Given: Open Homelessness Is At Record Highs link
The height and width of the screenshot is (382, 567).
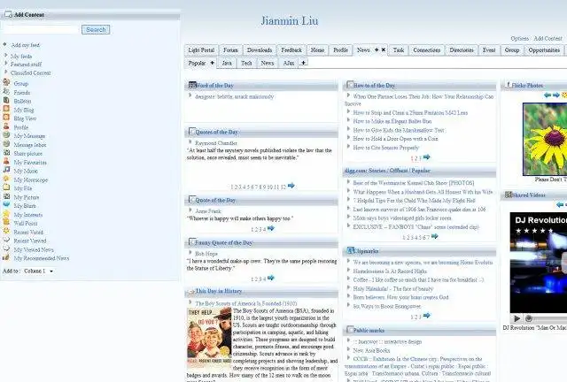Looking at the screenshot, I should tap(390, 271).
